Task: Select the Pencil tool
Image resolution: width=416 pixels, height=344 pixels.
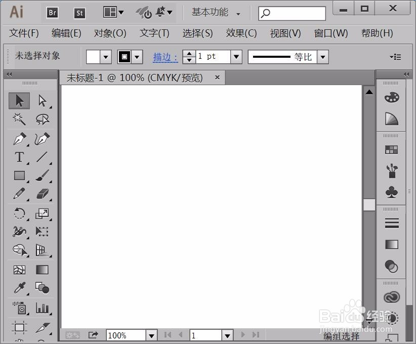Action: 19,194
